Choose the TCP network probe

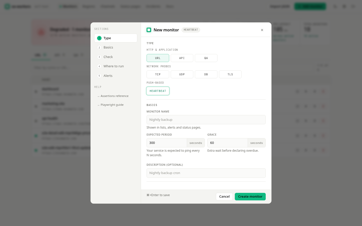158,74
